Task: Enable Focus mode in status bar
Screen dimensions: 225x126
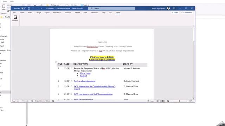Action: (x=150, y=101)
